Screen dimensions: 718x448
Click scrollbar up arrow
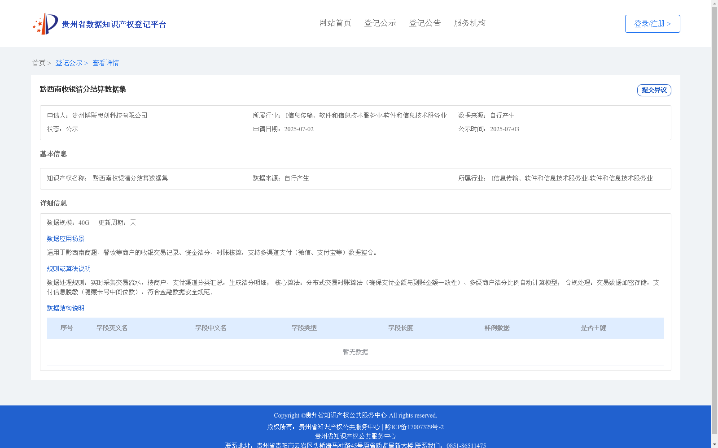click(x=714, y=3)
